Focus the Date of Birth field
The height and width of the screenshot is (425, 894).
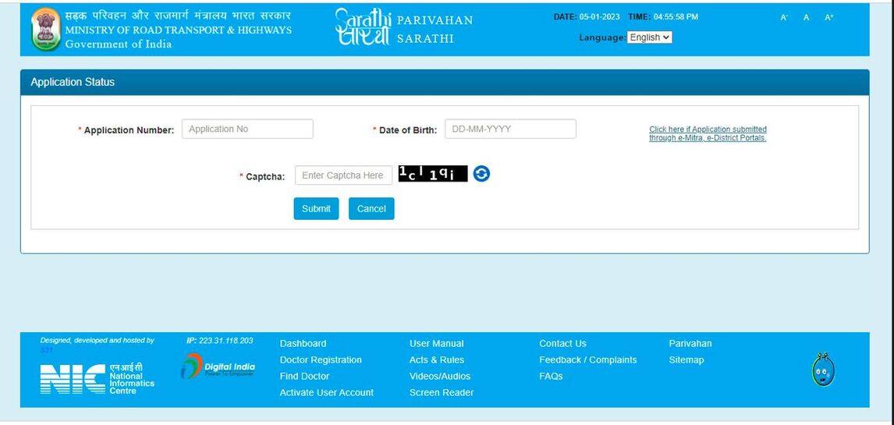pos(510,129)
